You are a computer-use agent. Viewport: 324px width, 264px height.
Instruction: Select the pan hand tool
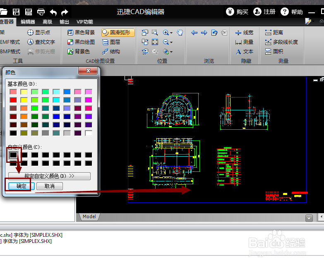coord(180,32)
